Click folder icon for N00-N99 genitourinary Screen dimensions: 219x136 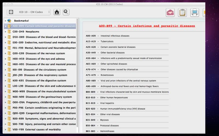coord(9,97)
